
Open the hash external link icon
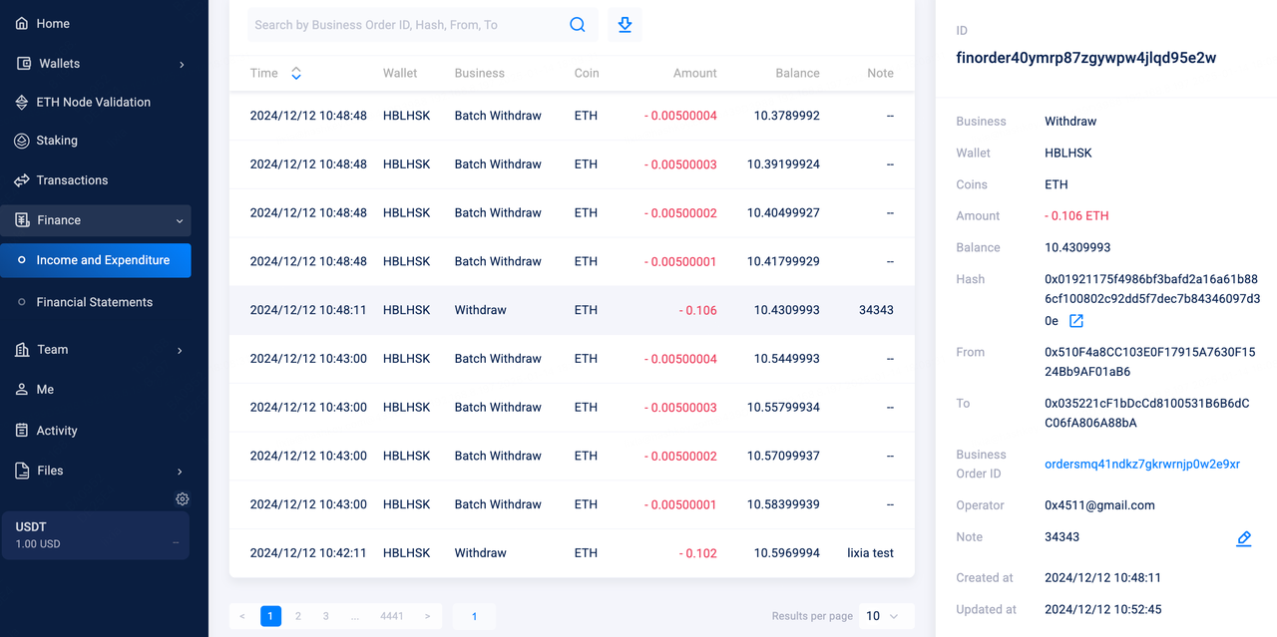point(1076,321)
